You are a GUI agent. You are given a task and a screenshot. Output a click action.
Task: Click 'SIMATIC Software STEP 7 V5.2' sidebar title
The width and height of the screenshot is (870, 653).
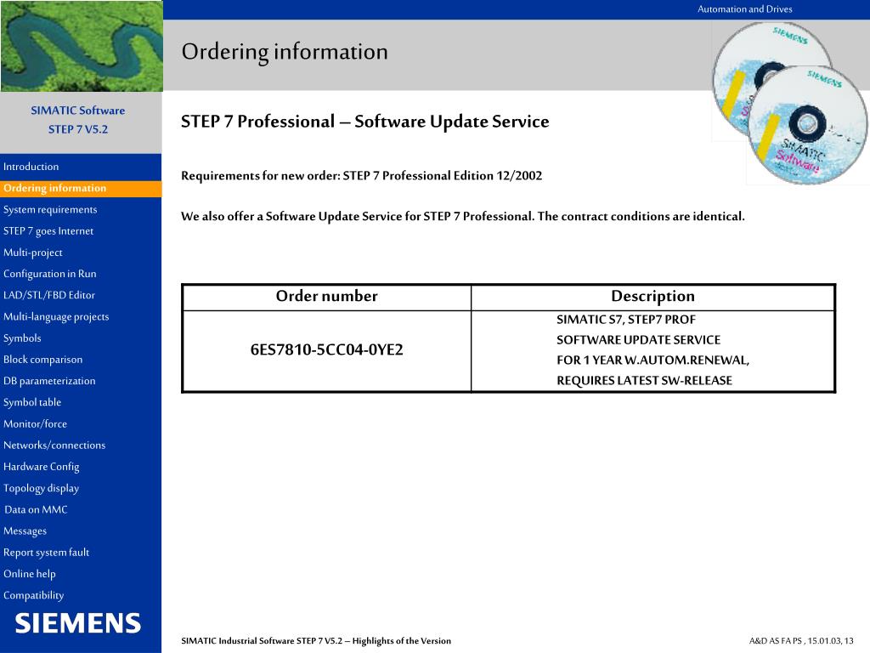click(78, 120)
